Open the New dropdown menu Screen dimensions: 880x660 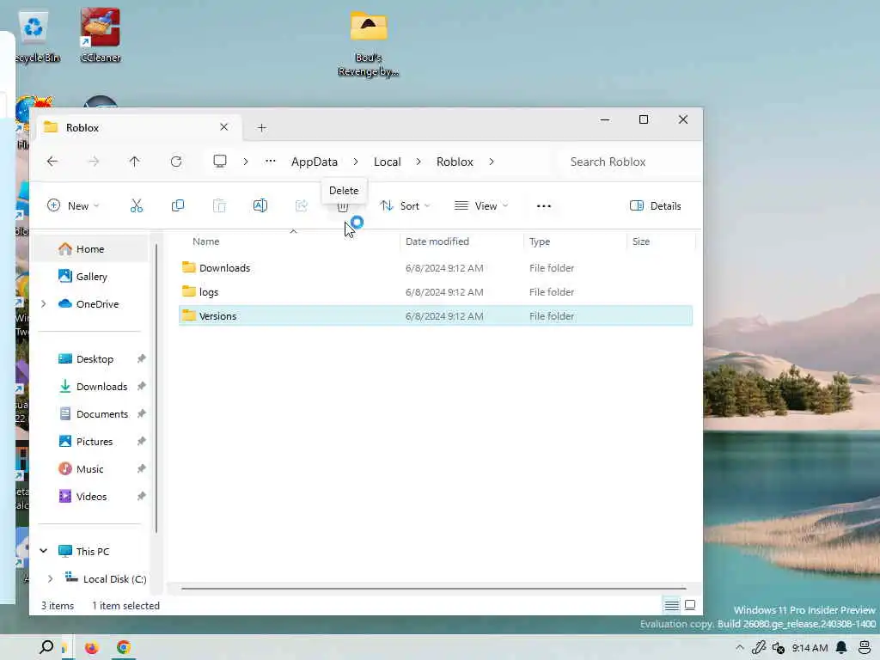[73, 206]
